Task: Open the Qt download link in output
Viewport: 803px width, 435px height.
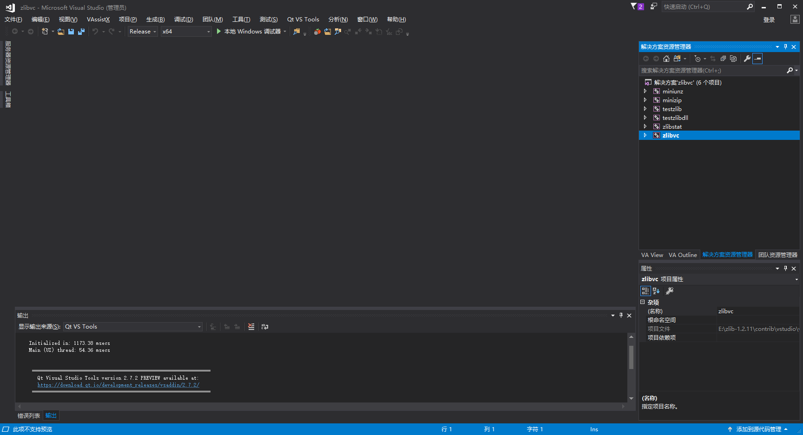Action: 118,385
